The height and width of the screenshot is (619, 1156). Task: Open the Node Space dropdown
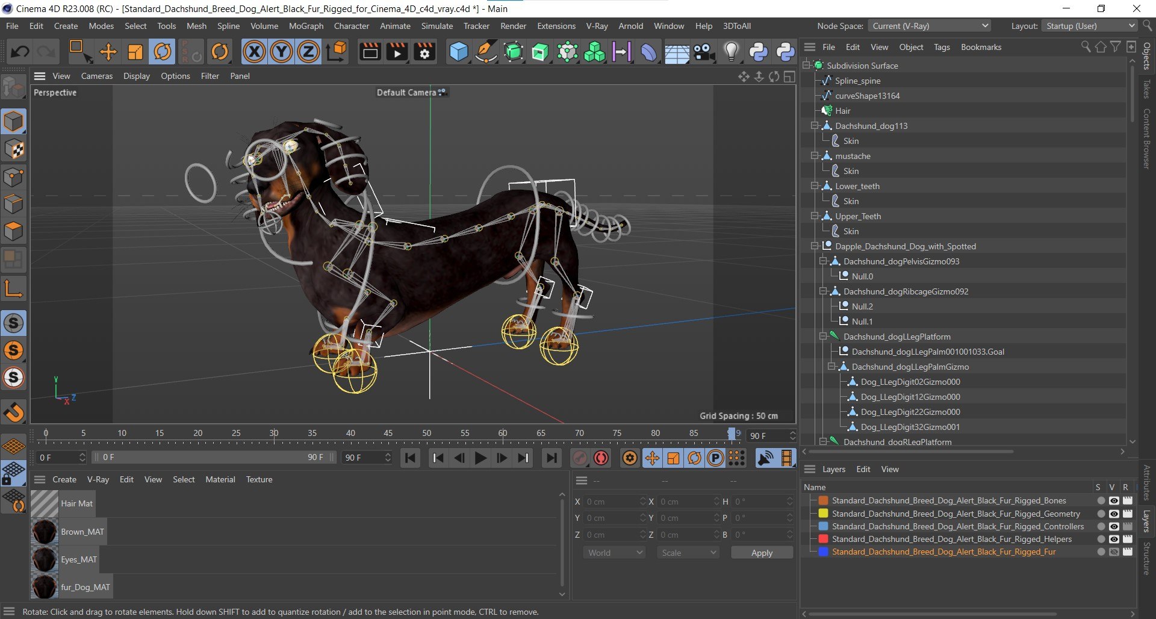point(930,26)
